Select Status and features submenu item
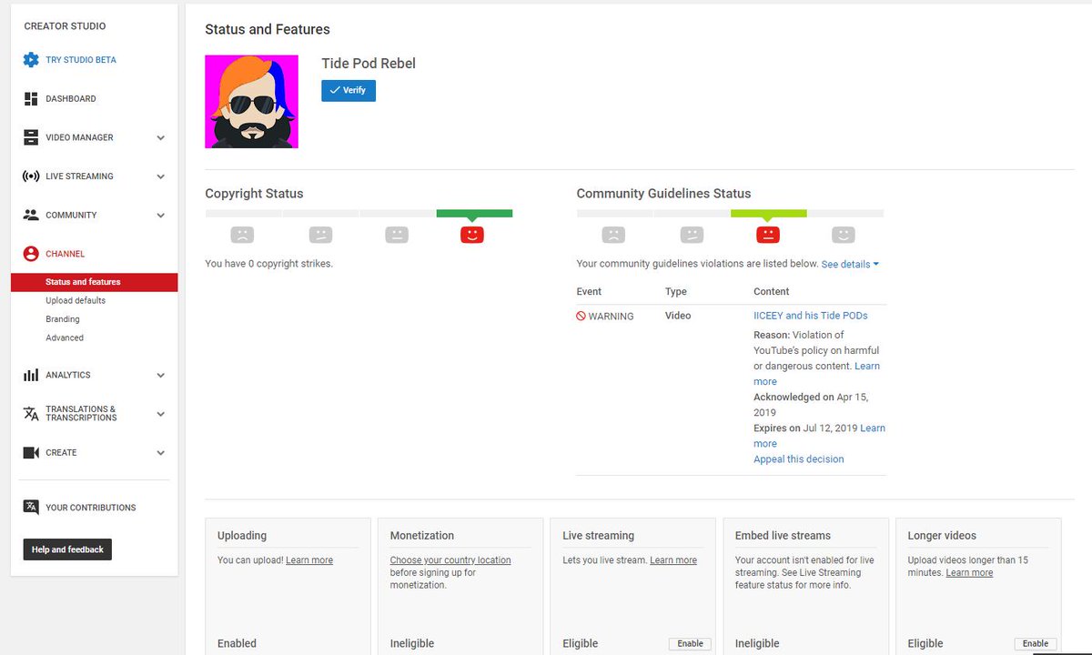 (95, 282)
